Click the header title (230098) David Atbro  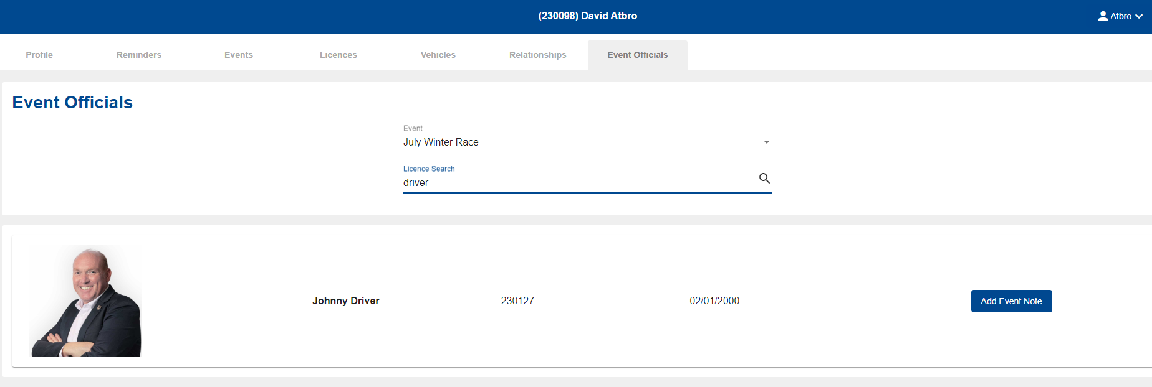click(x=588, y=16)
